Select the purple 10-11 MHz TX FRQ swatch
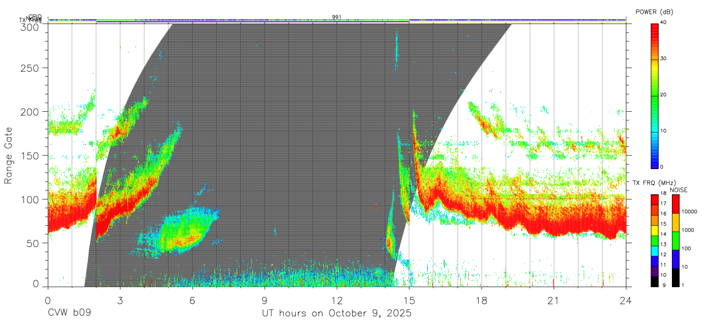Image resolution: width=704 pixels, height=325 pixels. (x=654, y=271)
